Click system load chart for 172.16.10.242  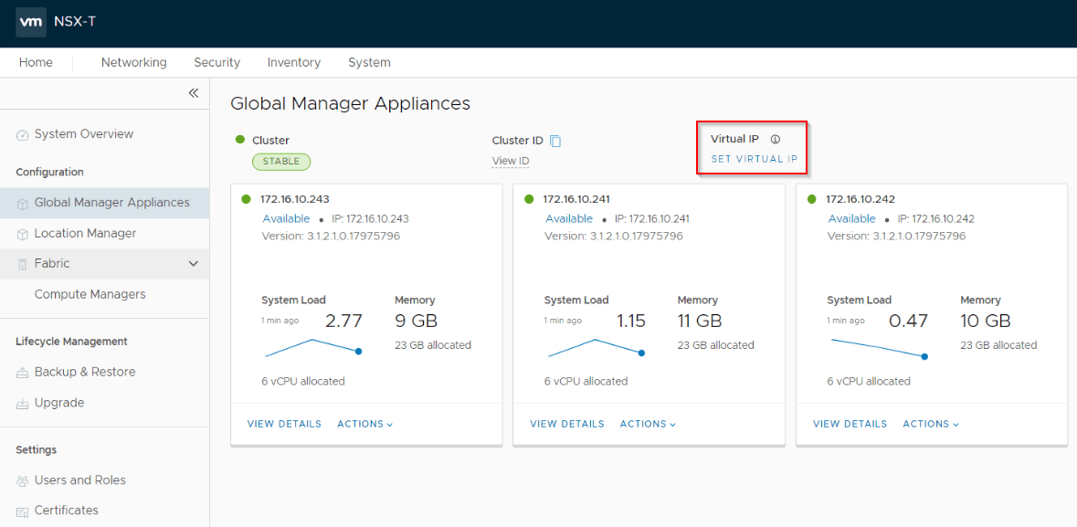point(879,348)
